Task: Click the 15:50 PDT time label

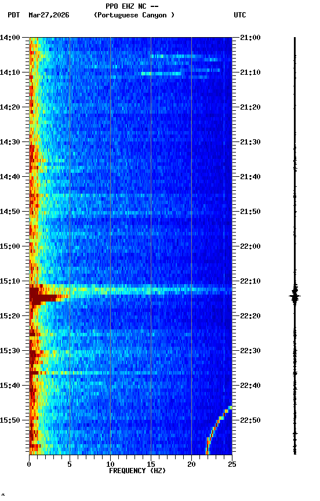Action: coord(10,420)
